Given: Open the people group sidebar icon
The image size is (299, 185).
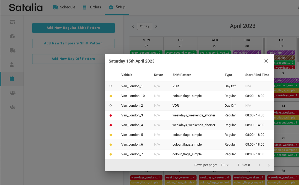Looking at the screenshot, I should click(12, 93).
